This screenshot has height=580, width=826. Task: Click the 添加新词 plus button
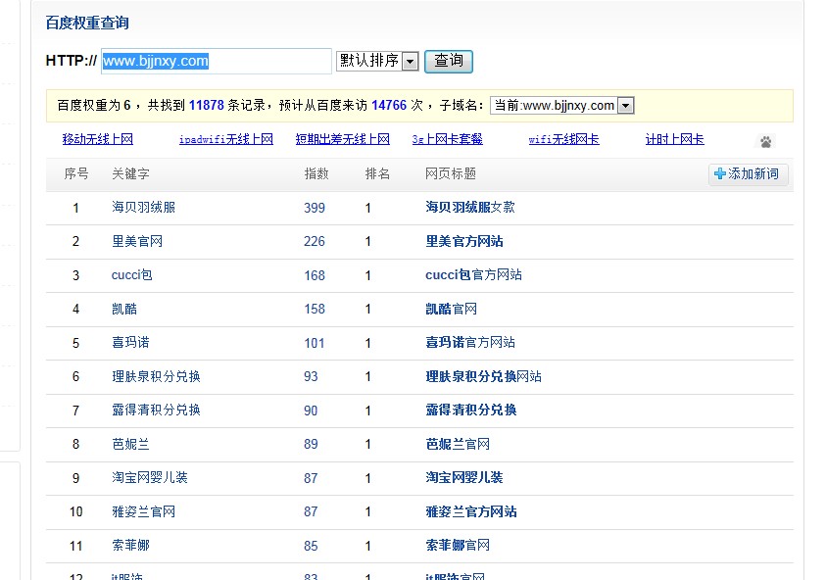[748, 173]
